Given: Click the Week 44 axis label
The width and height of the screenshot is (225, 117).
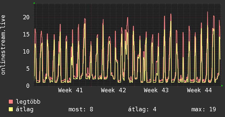Looking at the screenshot, I should coord(199,90).
